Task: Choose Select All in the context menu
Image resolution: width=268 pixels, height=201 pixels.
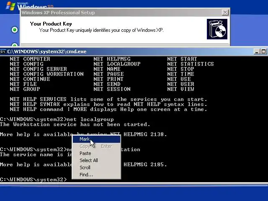Action: point(96,160)
